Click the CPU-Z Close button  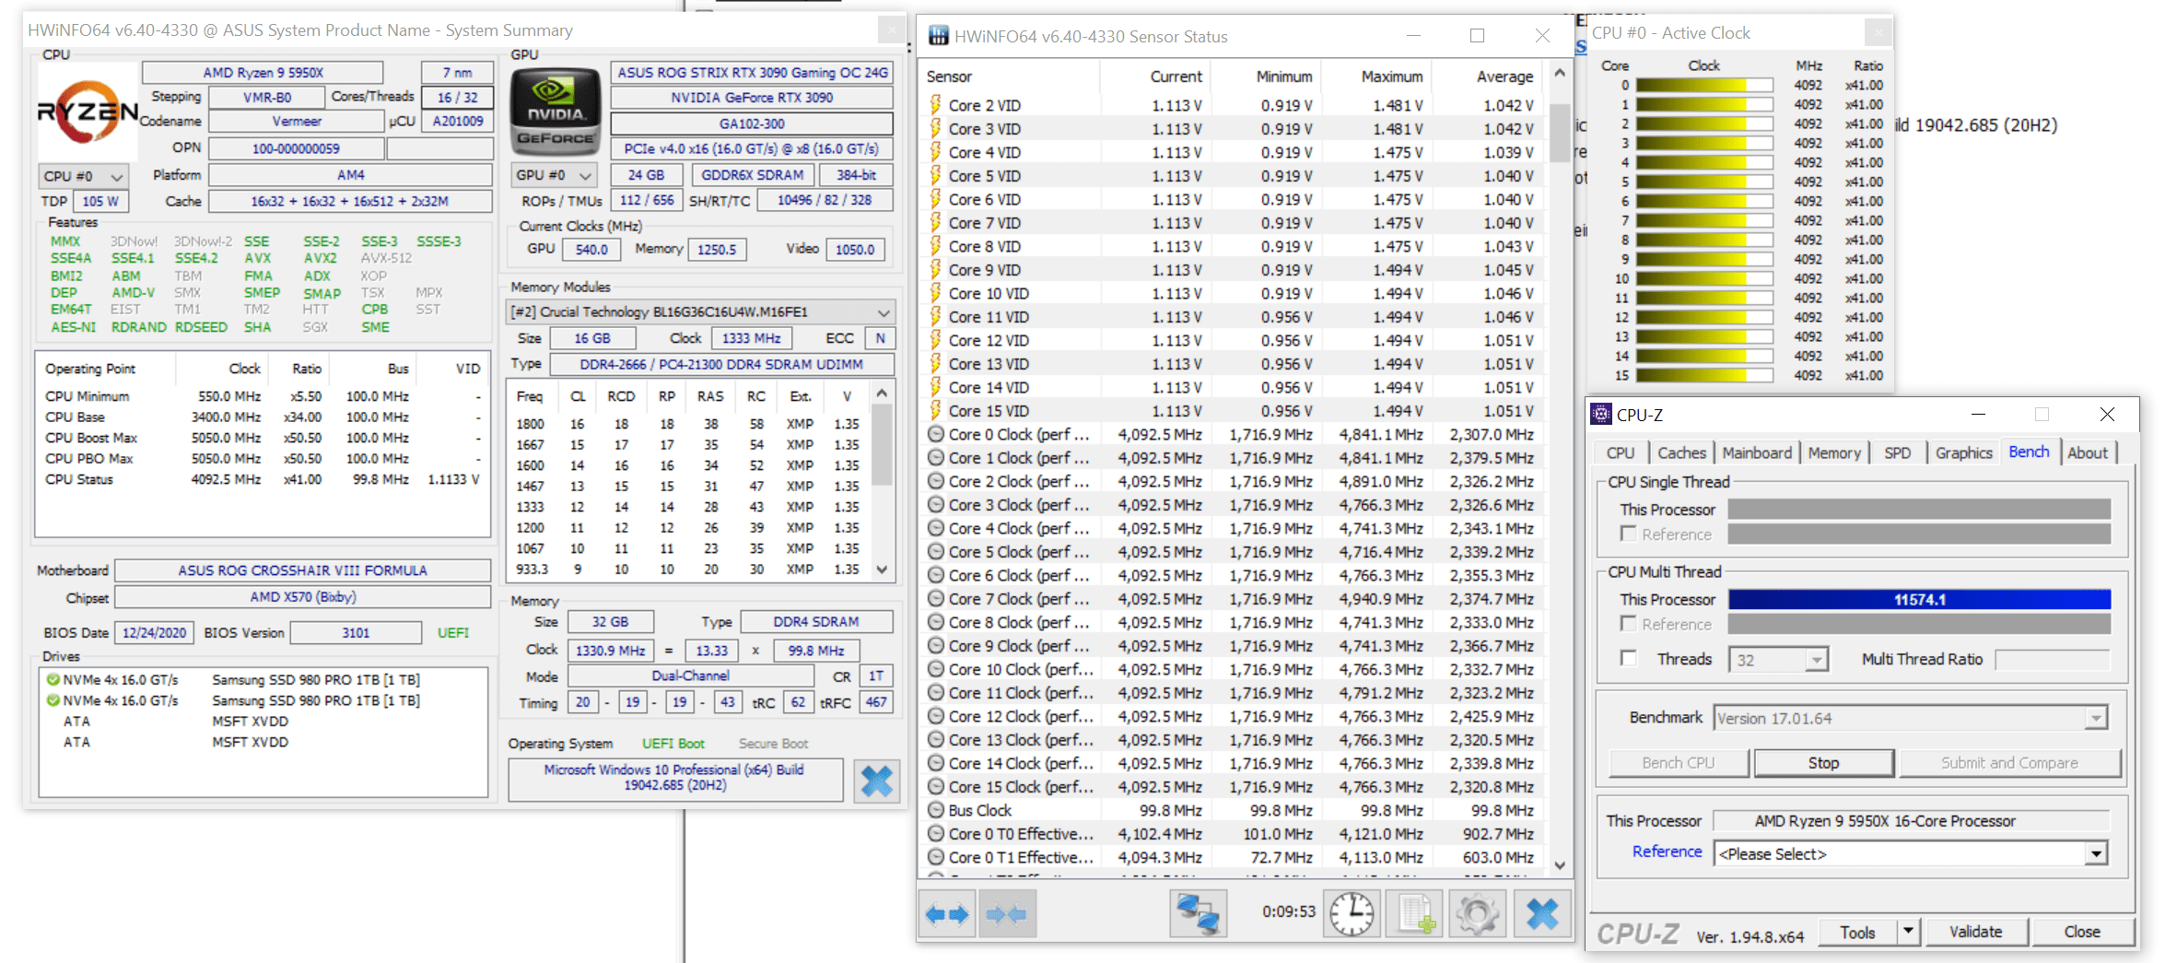point(2082,933)
